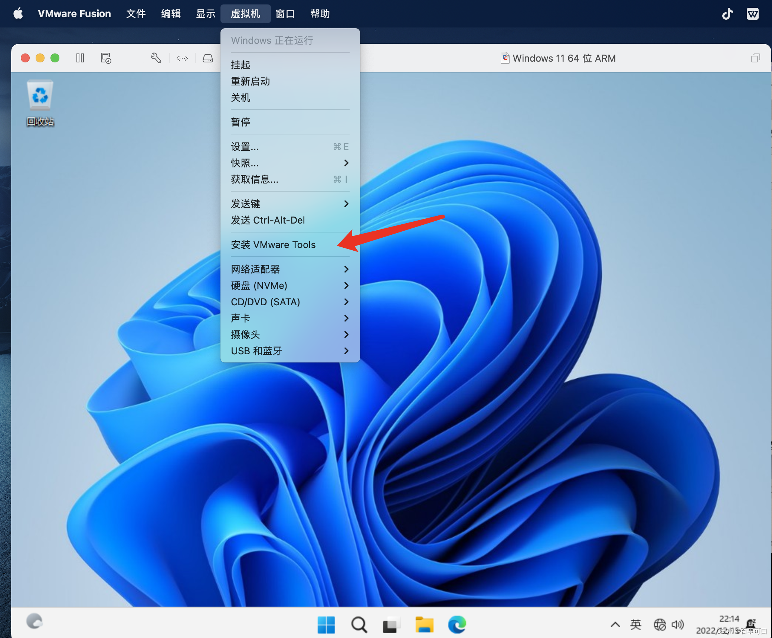Open the 窗口 menu in menu bar
Image resolution: width=772 pixels, height=638 pixels.
[x=285, y=14]
